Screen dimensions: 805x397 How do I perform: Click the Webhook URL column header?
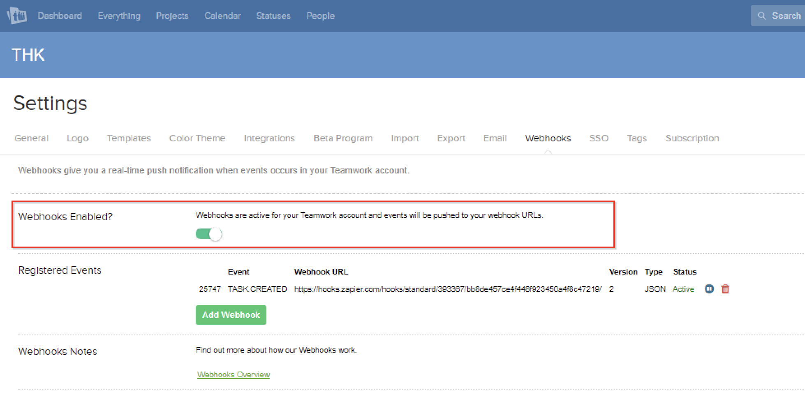pos(321,272)
